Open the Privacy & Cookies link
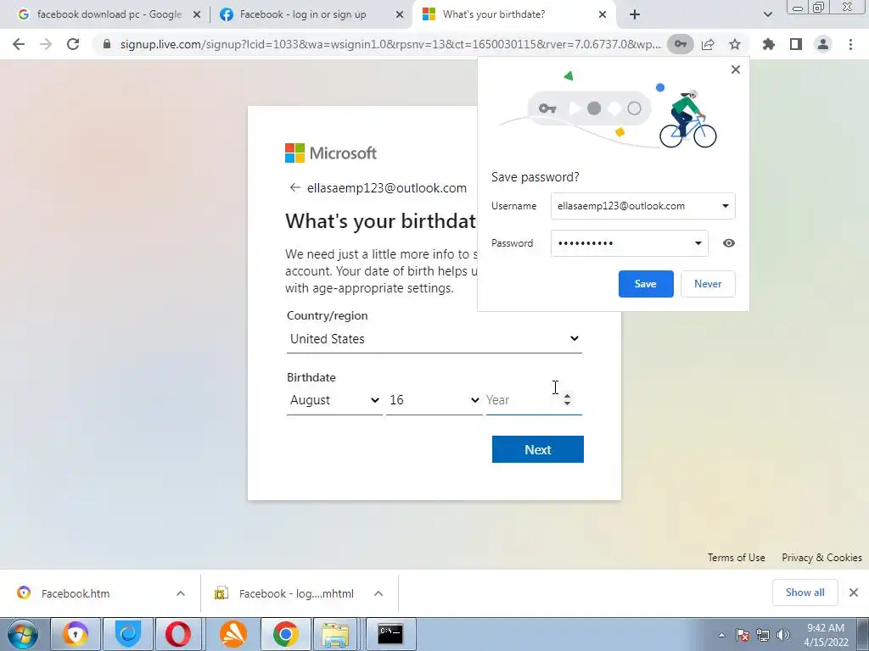This screenshot has width=869, height=651. point(821,558)
